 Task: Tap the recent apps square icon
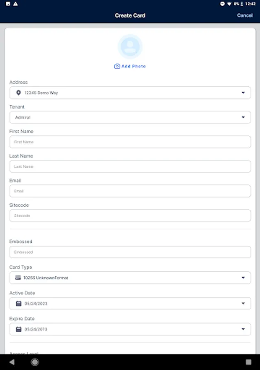point(248,362)
